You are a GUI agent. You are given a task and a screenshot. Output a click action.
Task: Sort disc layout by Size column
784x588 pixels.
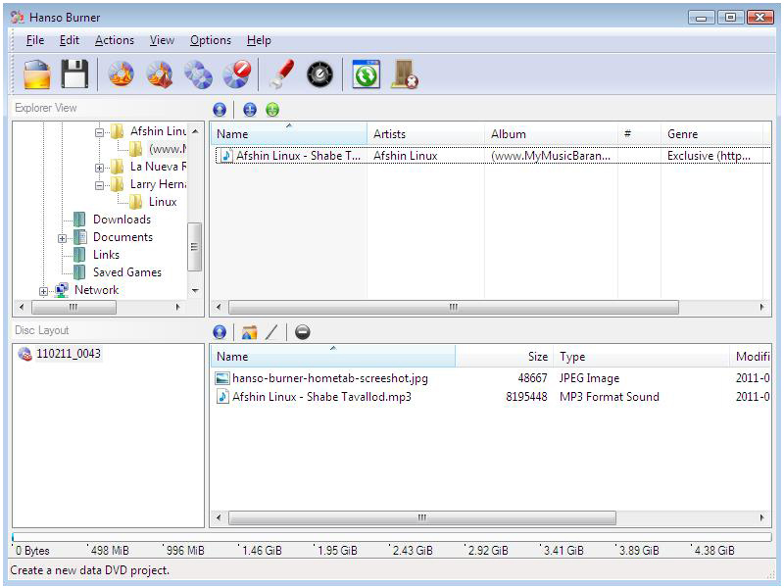click(x=505, y=356)
